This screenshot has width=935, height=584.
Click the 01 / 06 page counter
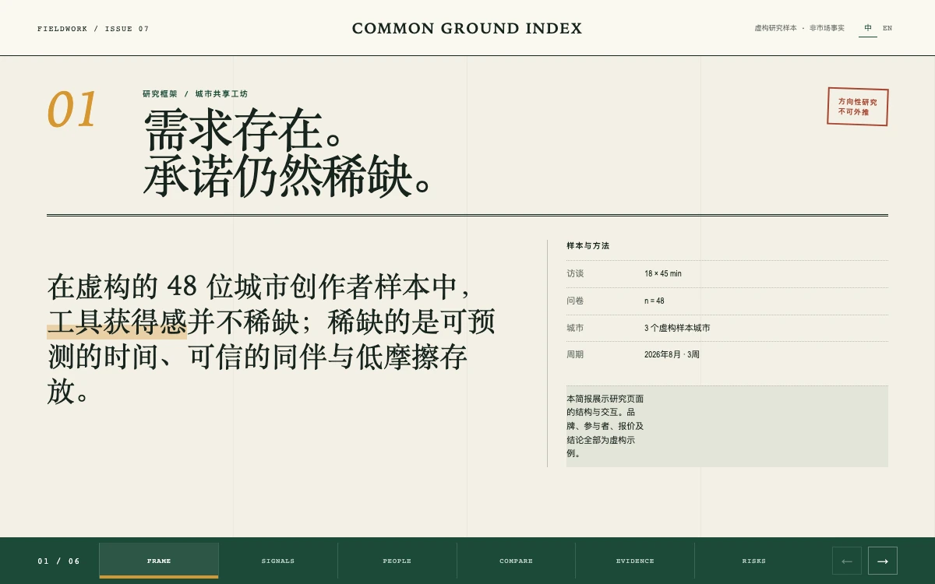(59, 561)
